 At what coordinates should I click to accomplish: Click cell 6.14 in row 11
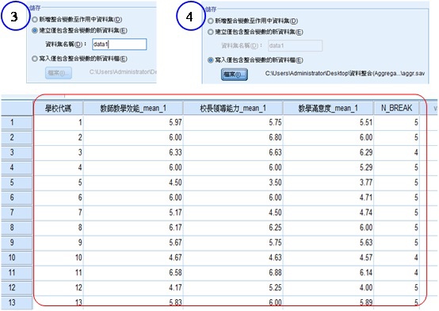pos(328,273)
